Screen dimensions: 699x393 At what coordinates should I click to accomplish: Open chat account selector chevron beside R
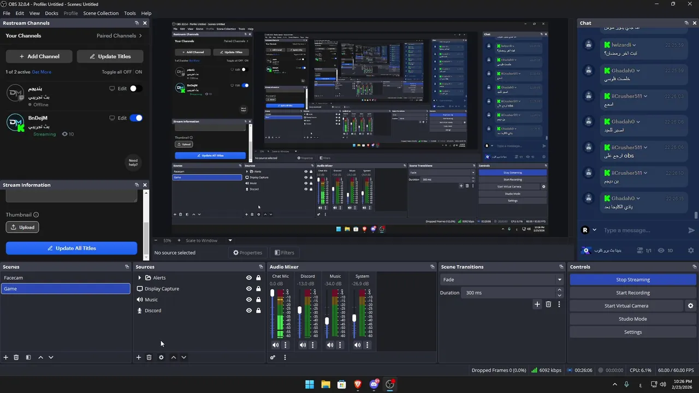594,230
